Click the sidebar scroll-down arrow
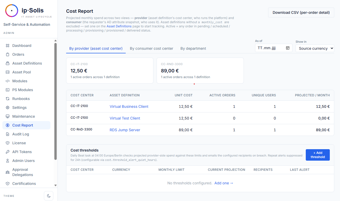 coord(55,185)
